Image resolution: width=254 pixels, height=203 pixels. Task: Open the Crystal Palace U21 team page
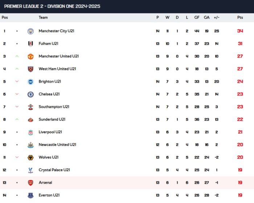(54, 170)
